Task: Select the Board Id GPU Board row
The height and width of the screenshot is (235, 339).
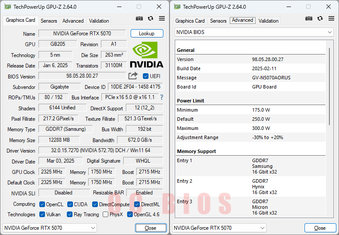Action: pyautogui.click(x=250, y=87)
